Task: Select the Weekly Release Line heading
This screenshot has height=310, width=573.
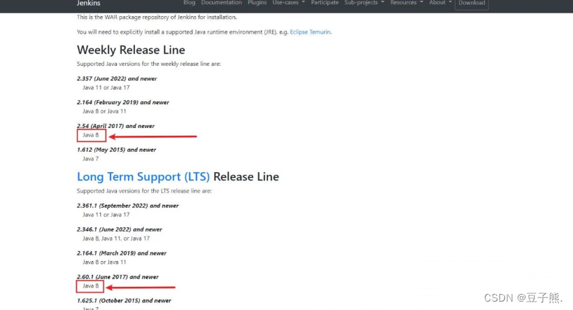Action: pos(131,50)
